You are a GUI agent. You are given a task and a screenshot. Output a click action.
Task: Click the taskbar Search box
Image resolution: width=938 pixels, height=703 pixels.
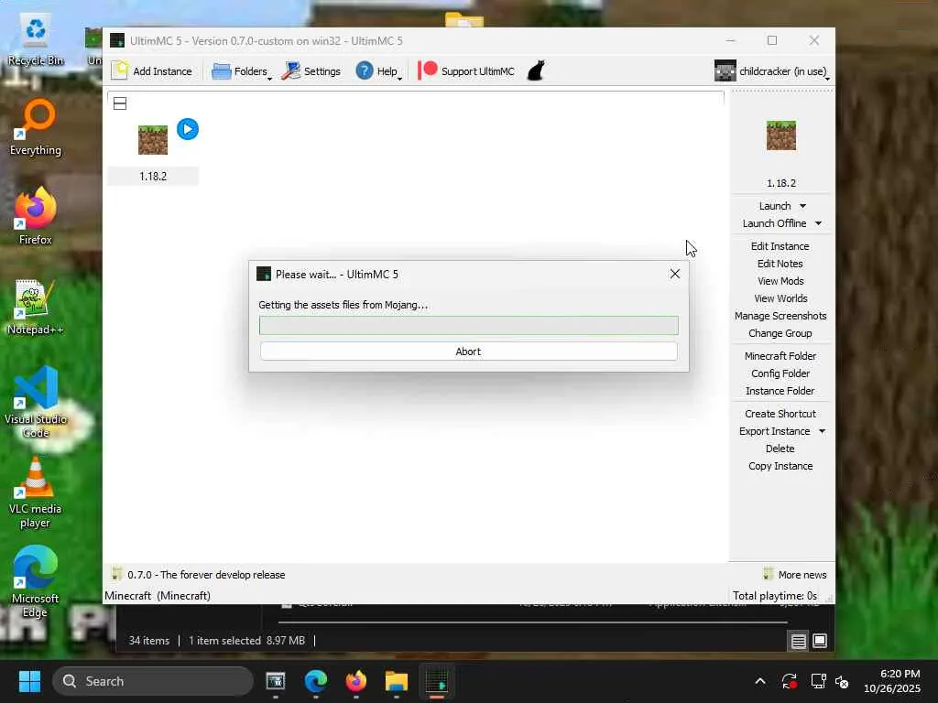pos(153,681)
